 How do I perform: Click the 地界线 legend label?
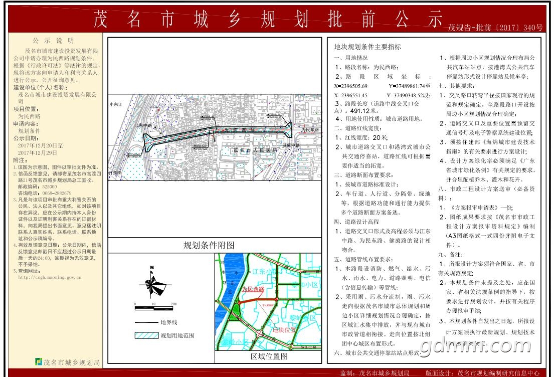pyautogui.click(x=169, y=322)
